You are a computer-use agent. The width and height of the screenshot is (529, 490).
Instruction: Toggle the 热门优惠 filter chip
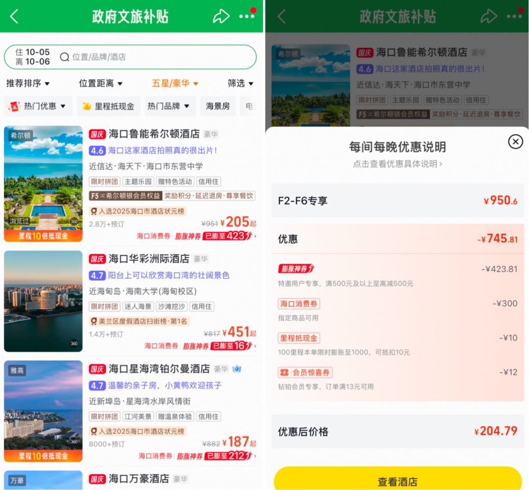[x=38, y=106]
